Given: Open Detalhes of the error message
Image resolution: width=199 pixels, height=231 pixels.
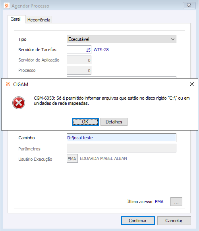Looking at the screenshot, I should click(x=114, y=122).
